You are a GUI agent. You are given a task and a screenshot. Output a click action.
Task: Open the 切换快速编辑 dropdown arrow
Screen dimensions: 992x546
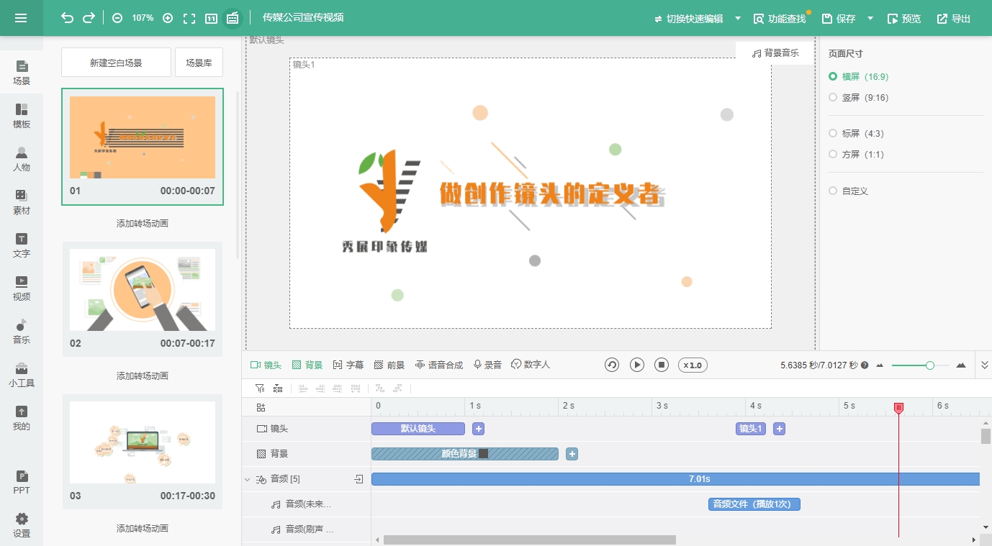pos(738,19)
